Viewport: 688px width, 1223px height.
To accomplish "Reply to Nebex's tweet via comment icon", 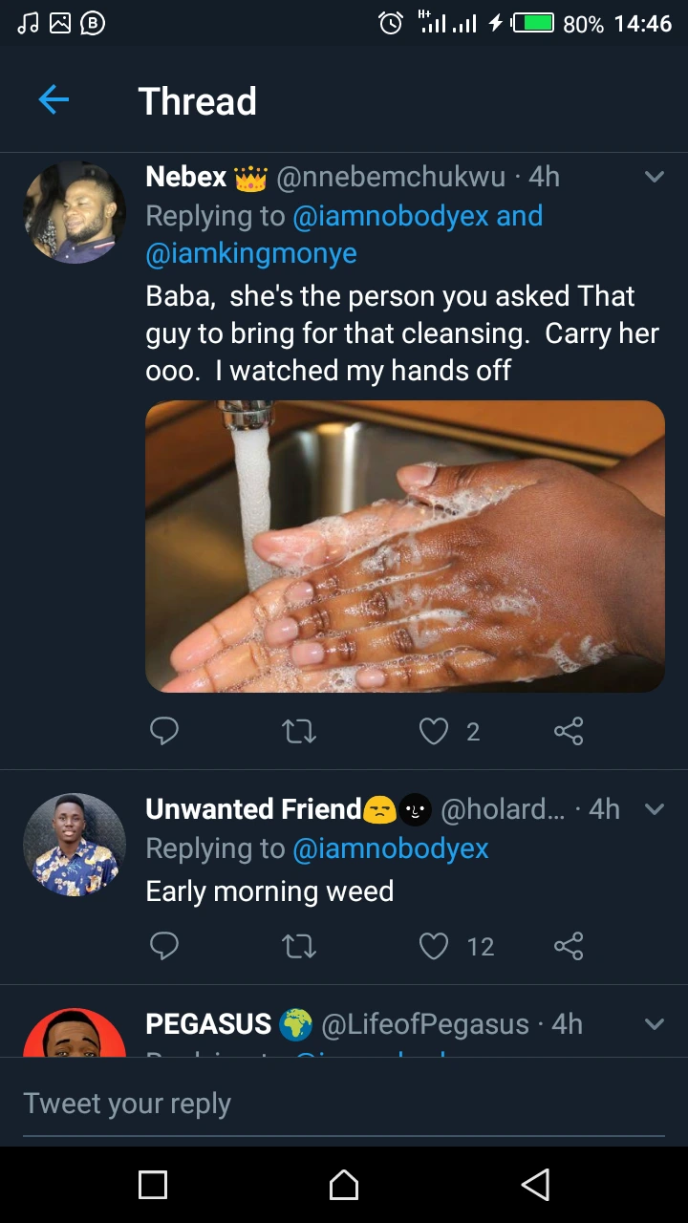I will [164, 732].
